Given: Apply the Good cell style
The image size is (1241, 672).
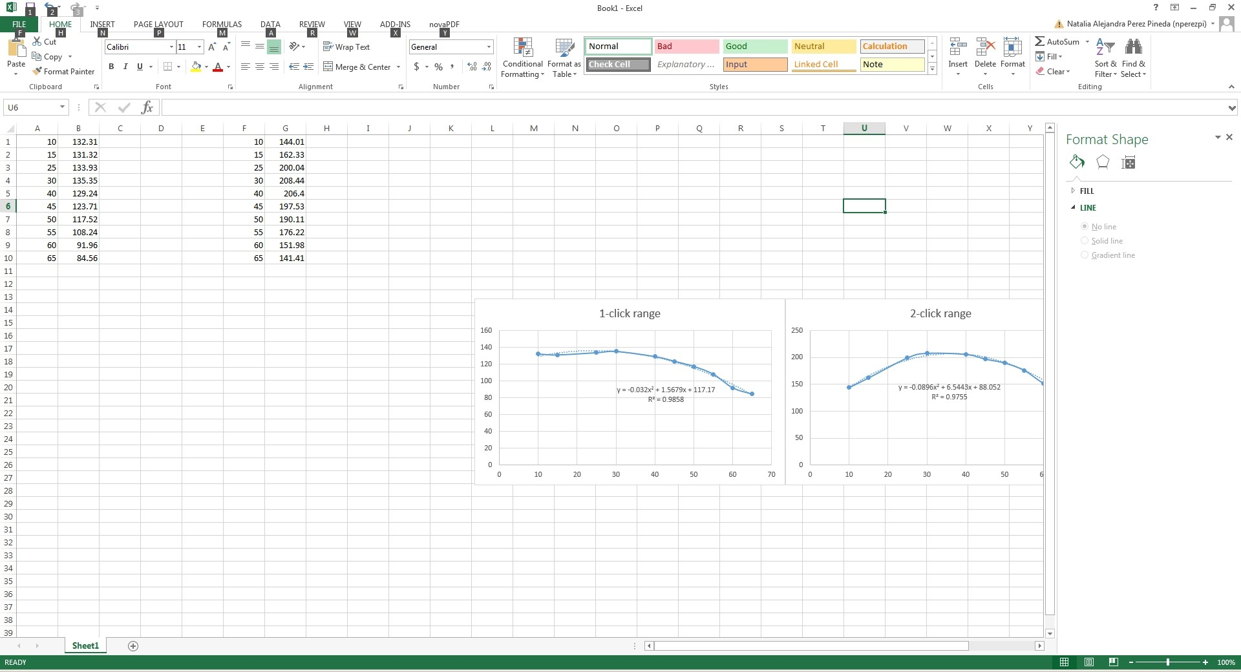Looking at the screenshot, I should tap(754, 47).
